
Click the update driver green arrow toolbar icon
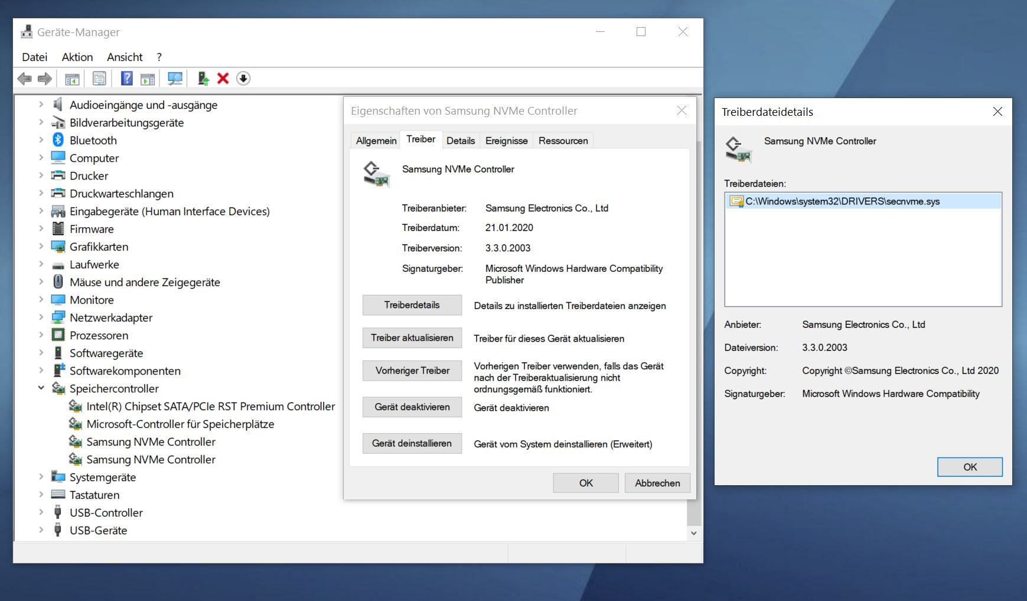click(x=203, y=79)
